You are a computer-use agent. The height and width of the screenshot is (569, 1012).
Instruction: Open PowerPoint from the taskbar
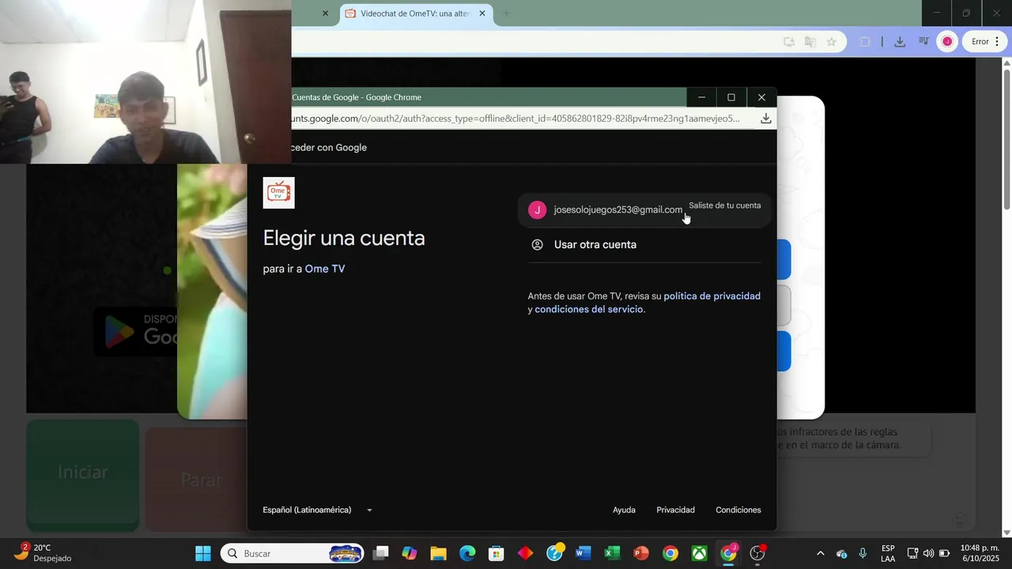[x=641, y=553]
